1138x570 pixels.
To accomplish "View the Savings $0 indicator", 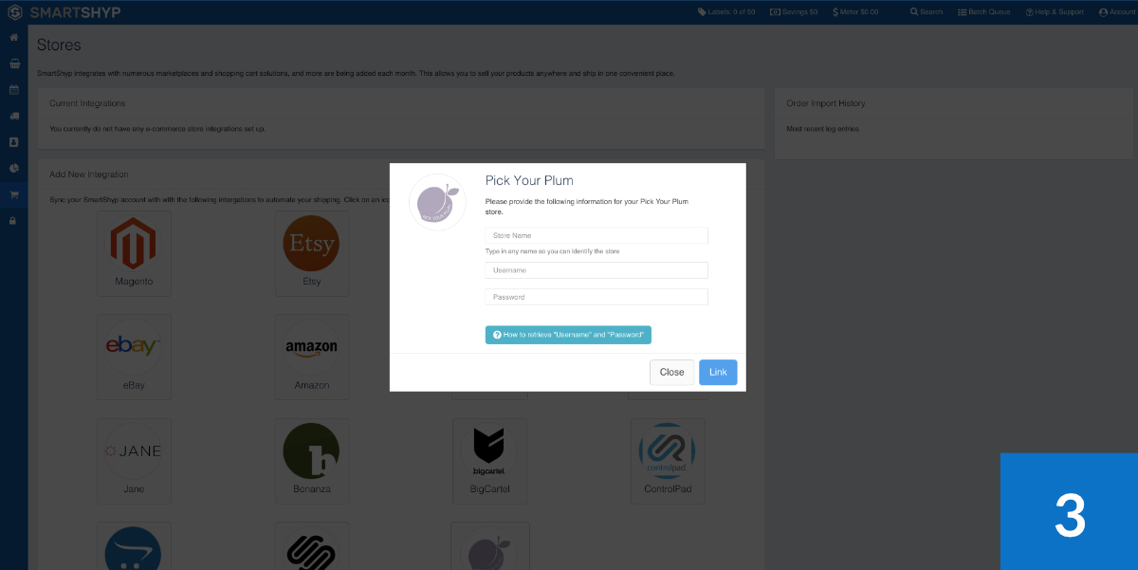I will tap(794, 12).
